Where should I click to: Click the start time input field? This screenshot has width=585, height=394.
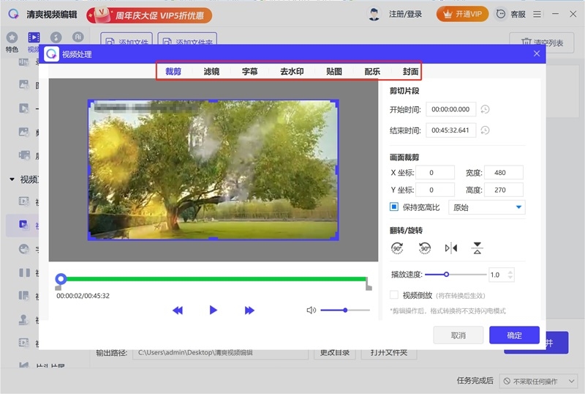(x=450, y=110)
